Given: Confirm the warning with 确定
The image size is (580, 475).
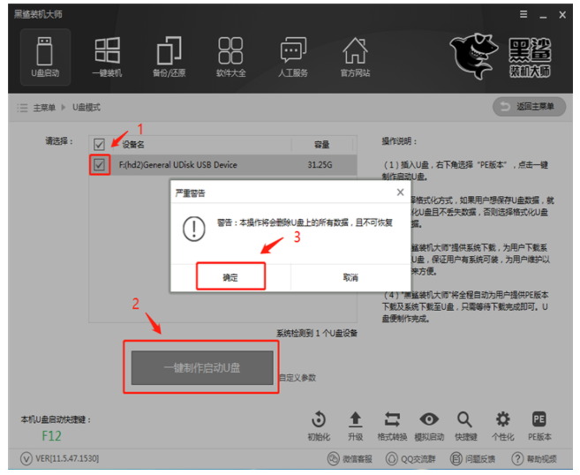Looking at the screenshot, I should coord(230,277).
